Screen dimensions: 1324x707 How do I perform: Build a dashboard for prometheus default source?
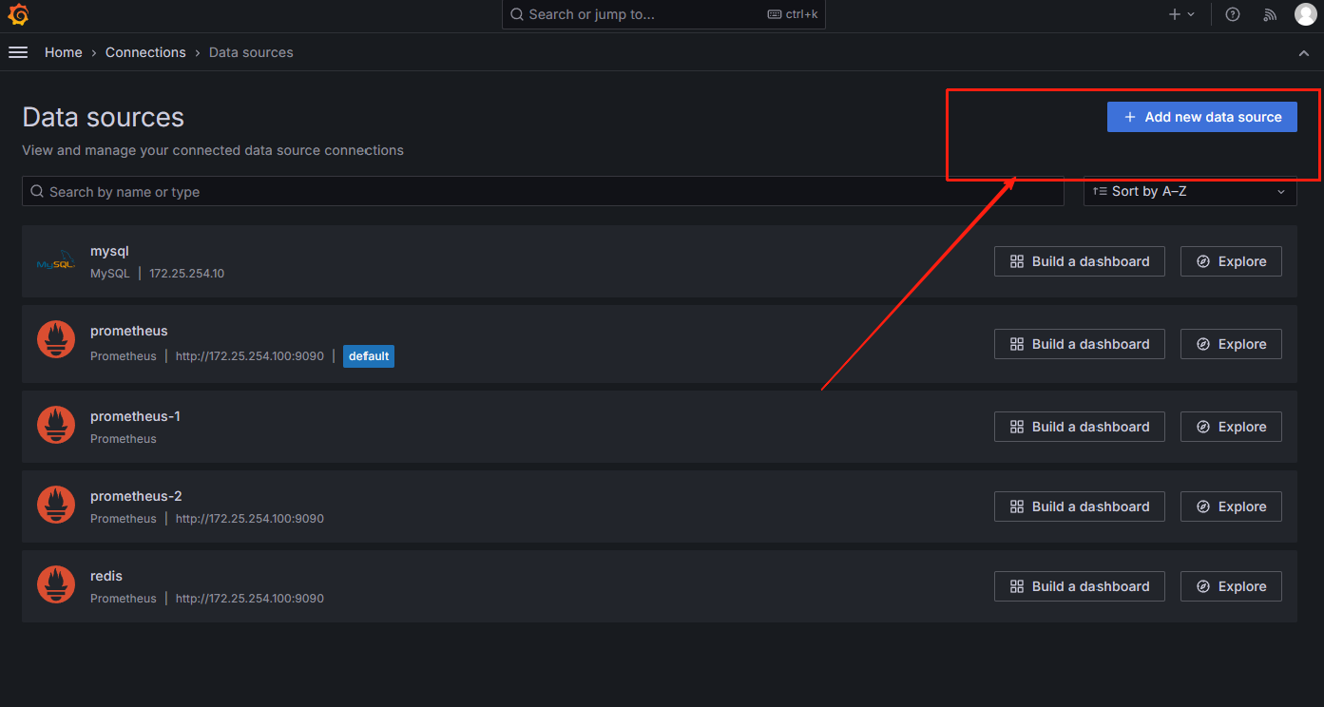pos(1080,344)
